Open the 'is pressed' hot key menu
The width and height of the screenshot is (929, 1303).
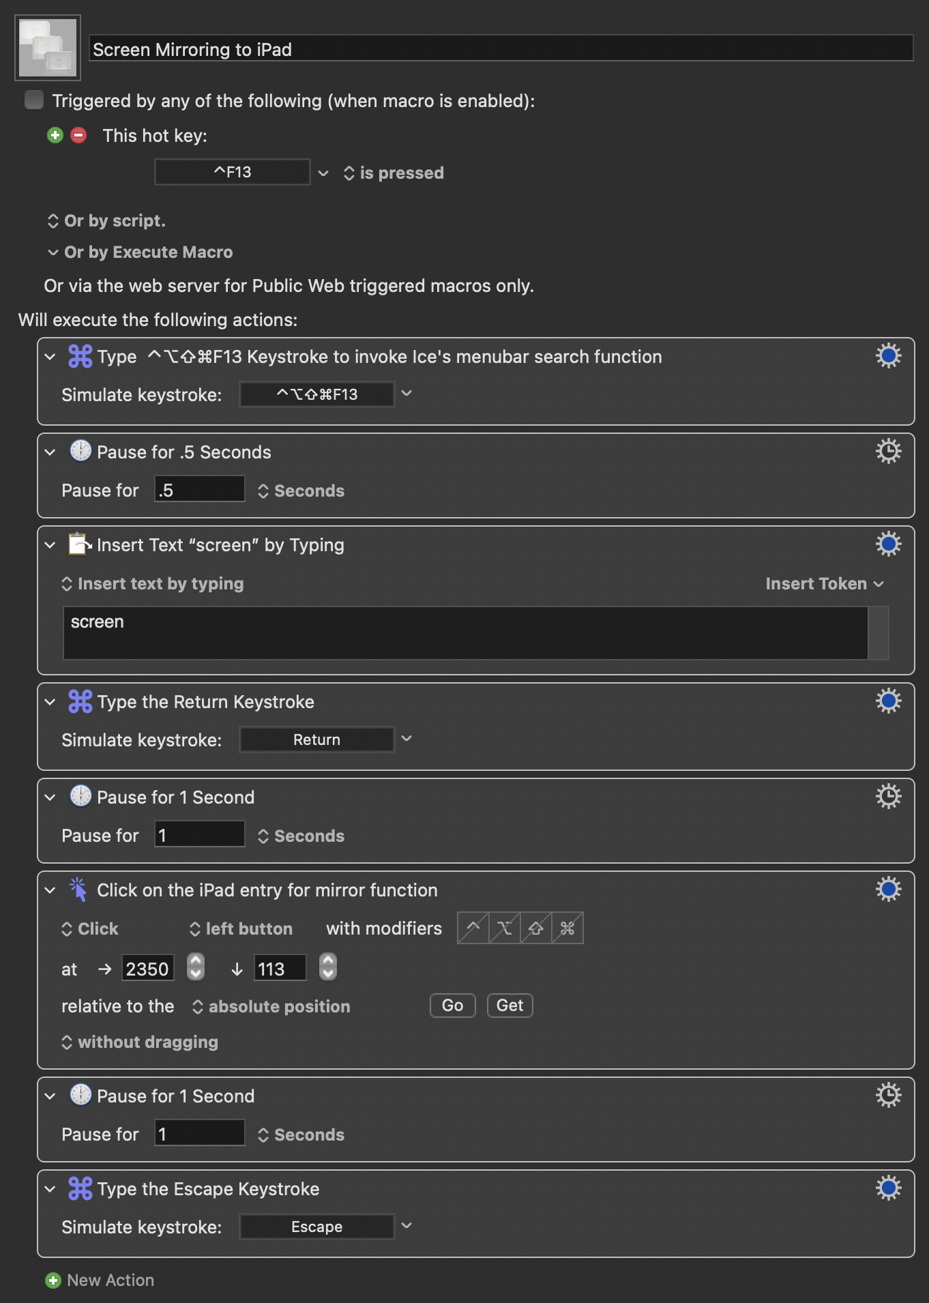pos(394,173)
